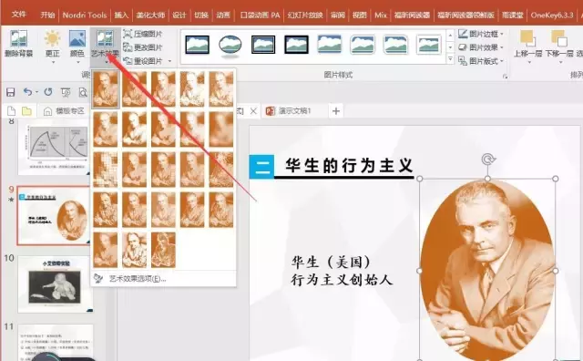Open the Review (审阅) tab
Viewport: 583px width, 361px height.
pos(338,15)
